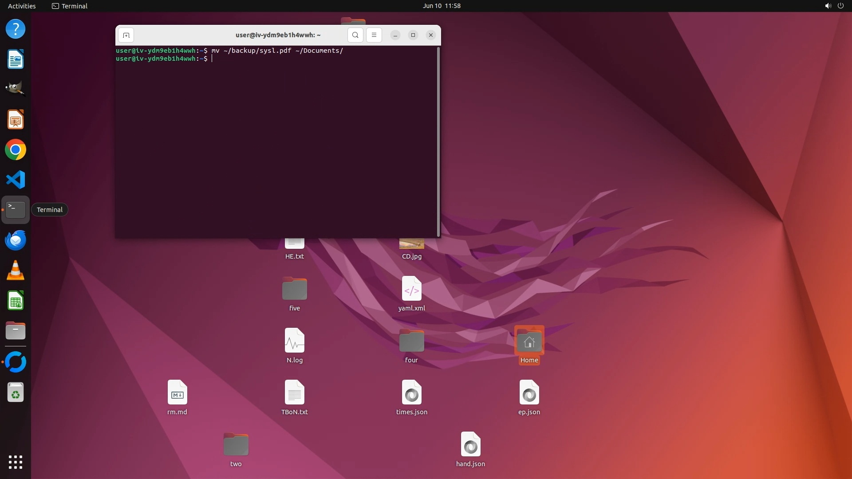This screenshot has height=479, width=852.
Task: Click inside the terminal command prompt area
Action: pyautogui.click(x=275, y=142)
